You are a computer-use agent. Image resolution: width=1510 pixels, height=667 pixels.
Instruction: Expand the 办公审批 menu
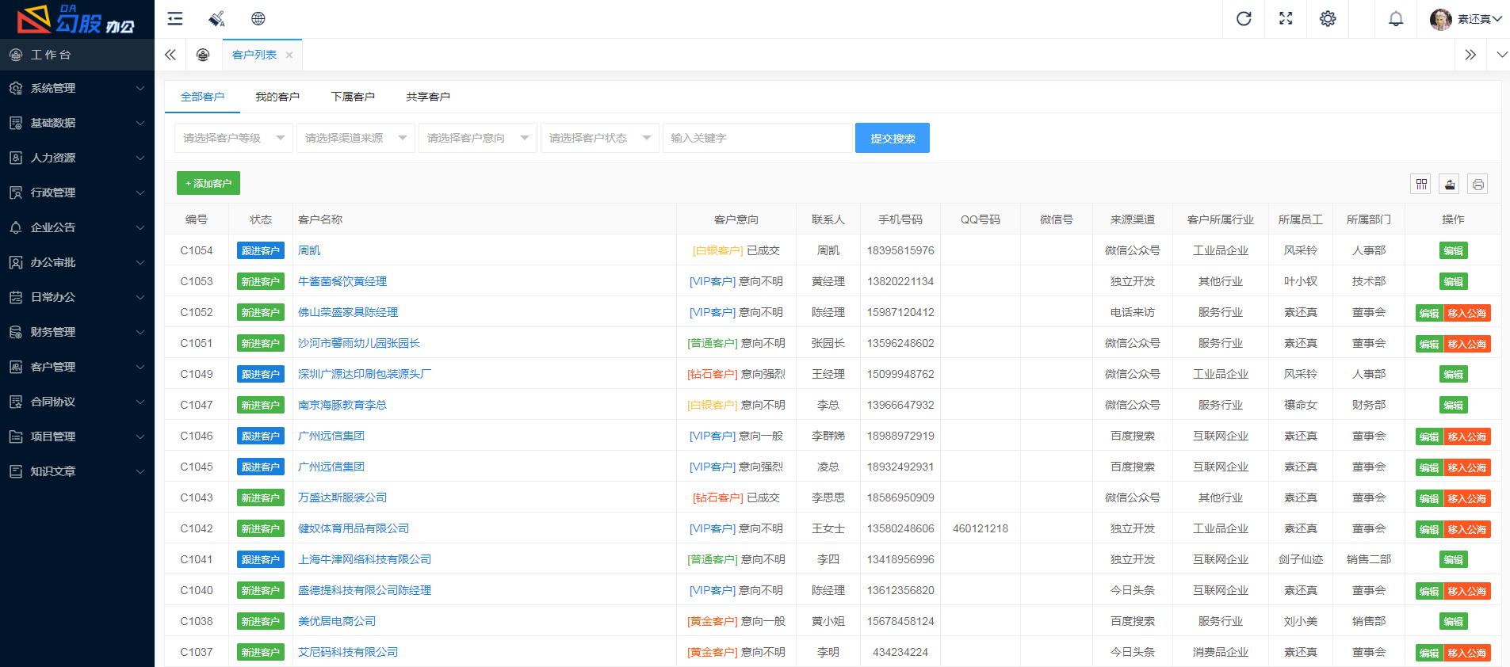[x=77, y=262]
